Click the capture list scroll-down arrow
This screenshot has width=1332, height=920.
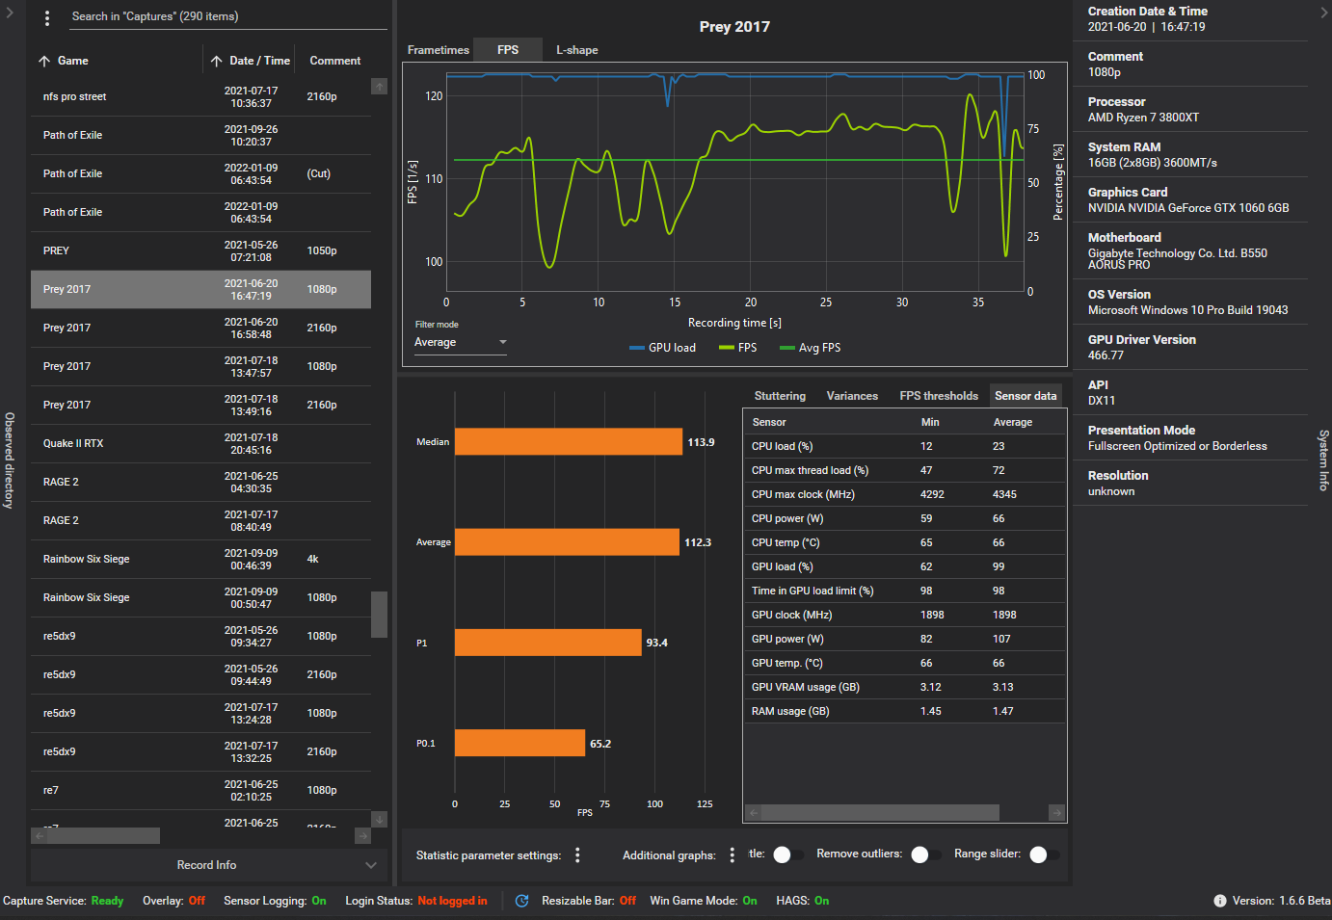point(380,819)
